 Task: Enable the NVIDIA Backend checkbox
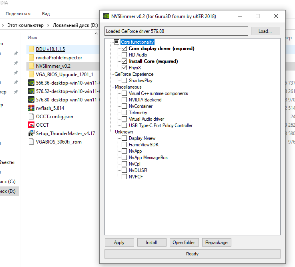(x=124, y=100)
